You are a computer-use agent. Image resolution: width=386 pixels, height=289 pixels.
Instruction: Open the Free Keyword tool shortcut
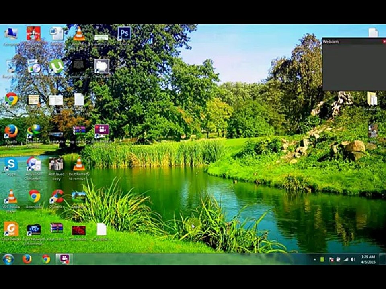(34, 229)
